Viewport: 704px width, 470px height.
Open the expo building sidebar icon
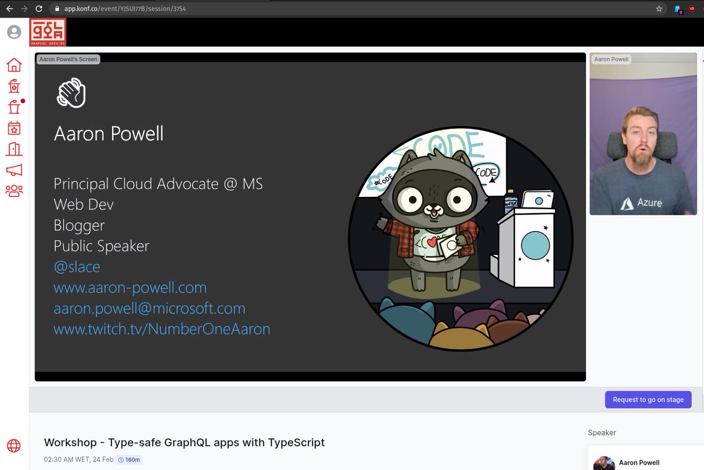pos(14,149)
